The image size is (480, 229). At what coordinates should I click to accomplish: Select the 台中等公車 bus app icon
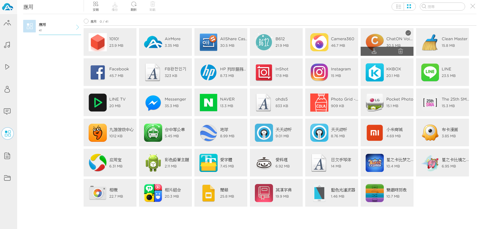[153, 133]
